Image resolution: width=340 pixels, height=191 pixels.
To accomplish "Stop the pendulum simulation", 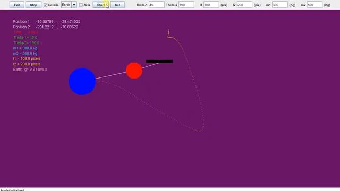I will click(33, 5).
